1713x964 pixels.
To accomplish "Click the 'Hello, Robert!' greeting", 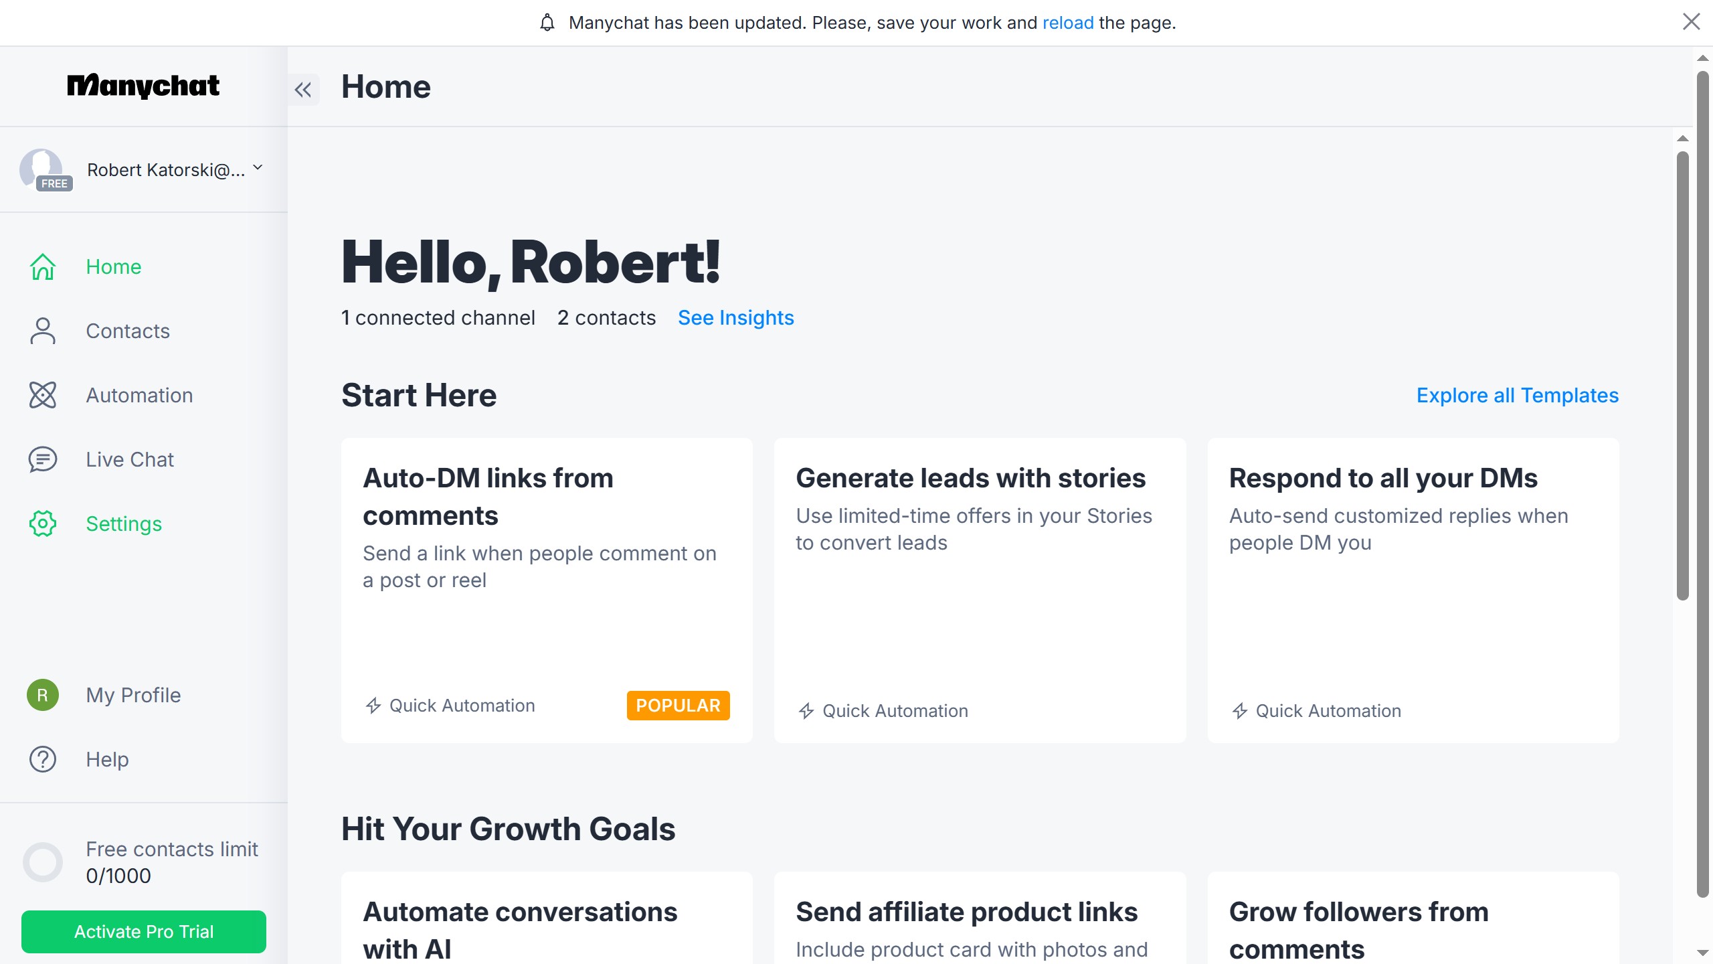I will point(531,262).
